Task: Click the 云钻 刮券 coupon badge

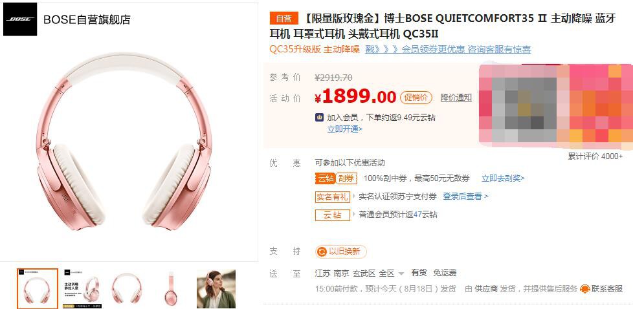Action: click(x=336, y=178)
